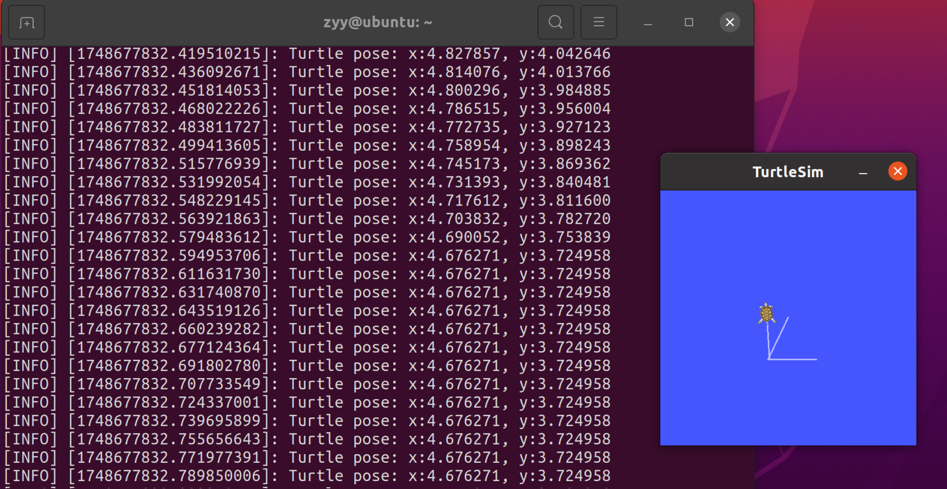Open a new terminal tab
Image resolution: width=947 pixels, height=489 pixels.
click(x=27, y=22)
